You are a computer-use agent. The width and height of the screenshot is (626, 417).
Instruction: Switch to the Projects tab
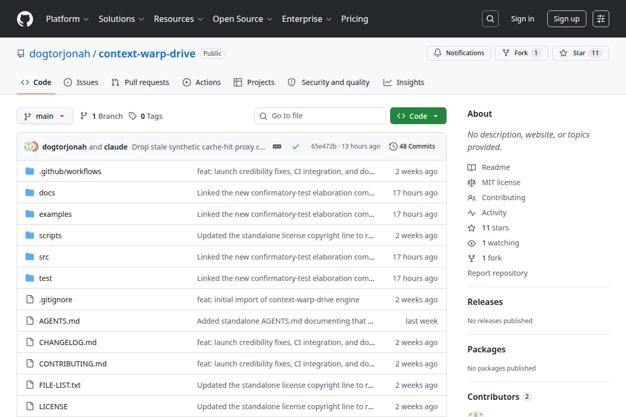tap(254, 82)
